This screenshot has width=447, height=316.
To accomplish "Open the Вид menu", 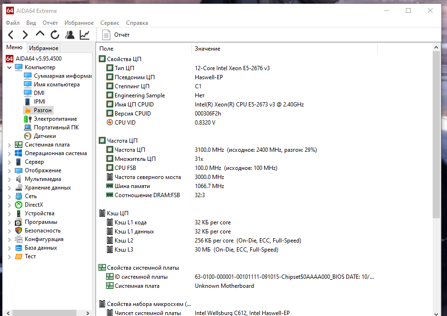I will [31, 23].
